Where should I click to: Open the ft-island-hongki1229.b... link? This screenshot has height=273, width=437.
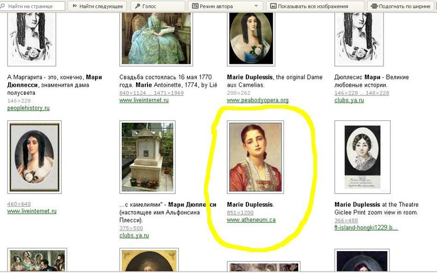click(366, 227)
